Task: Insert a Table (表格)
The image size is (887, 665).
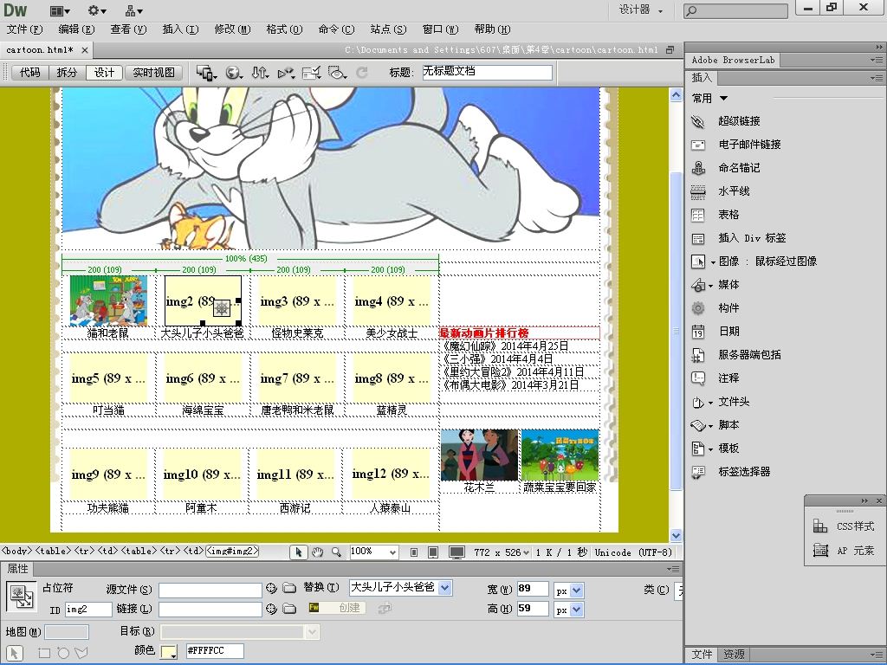Action: click(x=698, y=215)
